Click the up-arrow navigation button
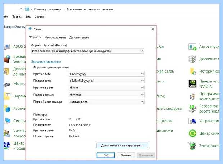 [x=21, y=9]
